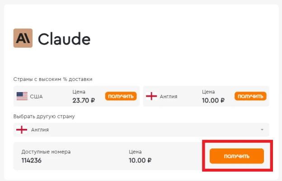The width and height of the screenshot is (282, 181).
Task: Click the USA flag icon
Action: (22, 96)
